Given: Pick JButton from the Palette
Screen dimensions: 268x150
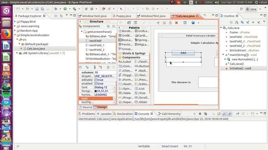Looking at the screenshot, I should point(142,66).
